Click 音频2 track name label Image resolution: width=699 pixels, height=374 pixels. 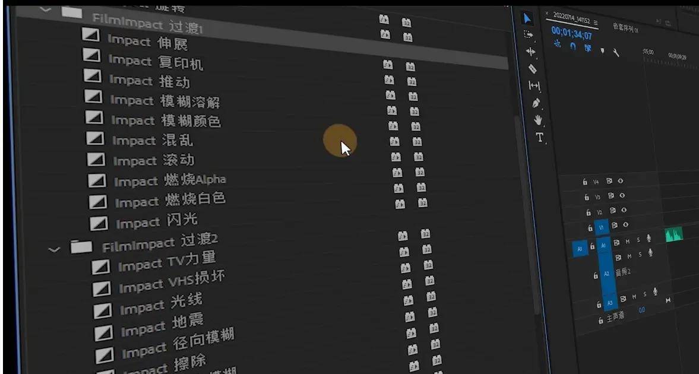click(x=623, y=272)
